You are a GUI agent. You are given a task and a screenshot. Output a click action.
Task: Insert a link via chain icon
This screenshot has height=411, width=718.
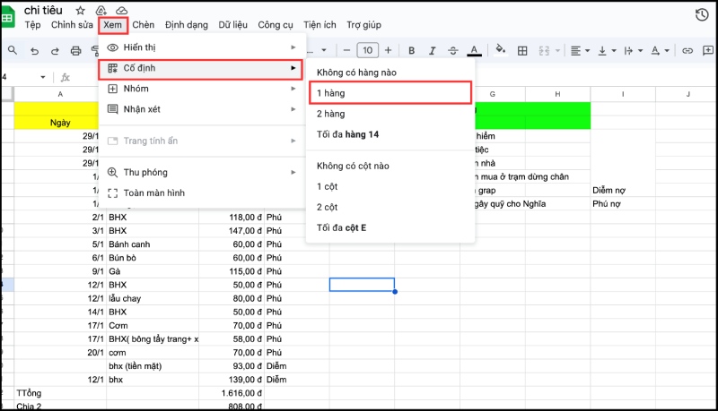(687, 51)
